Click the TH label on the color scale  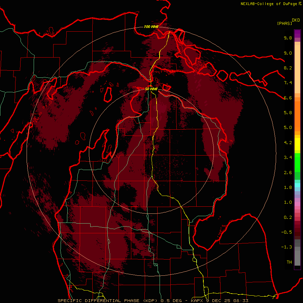289,262
